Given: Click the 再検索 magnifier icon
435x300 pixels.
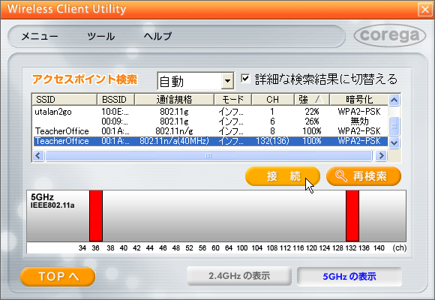Looking at the screenshot, I should click(341, 176).
